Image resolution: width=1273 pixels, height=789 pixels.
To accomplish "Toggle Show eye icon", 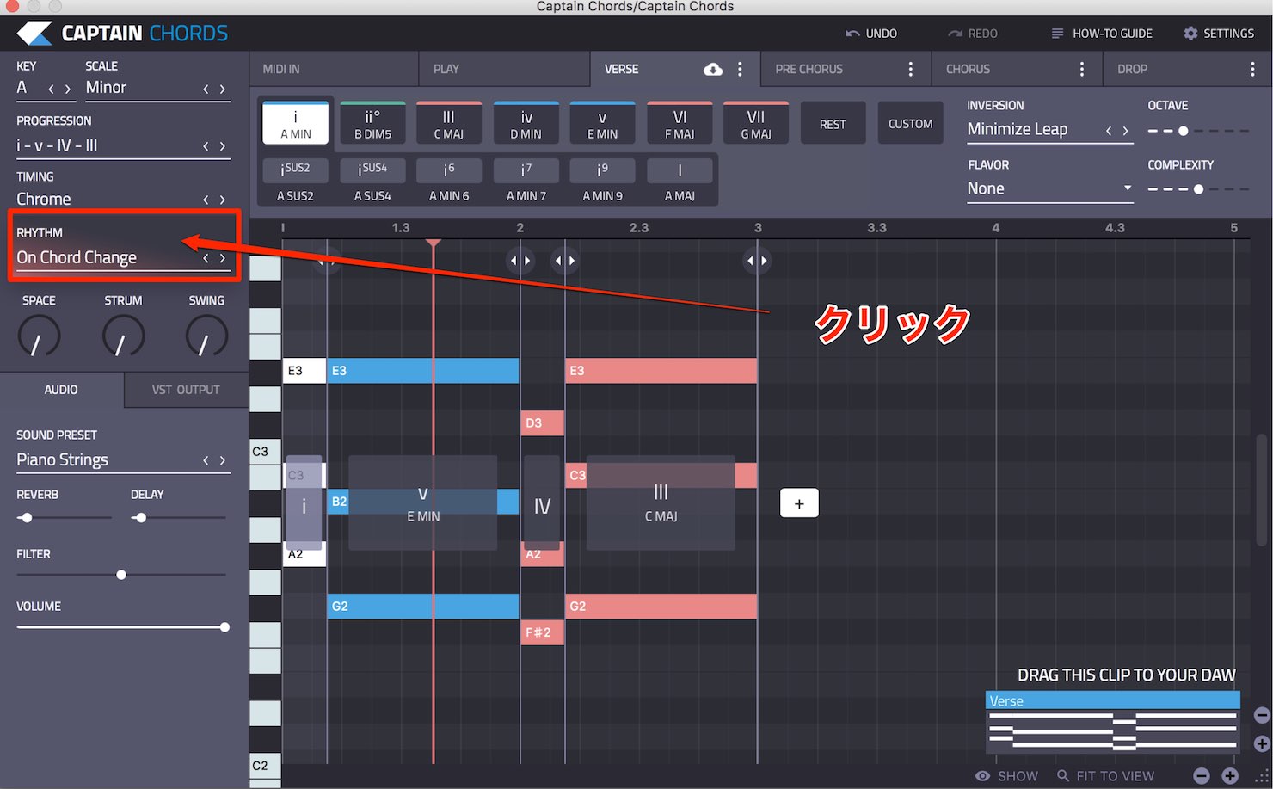I will 982,776.
